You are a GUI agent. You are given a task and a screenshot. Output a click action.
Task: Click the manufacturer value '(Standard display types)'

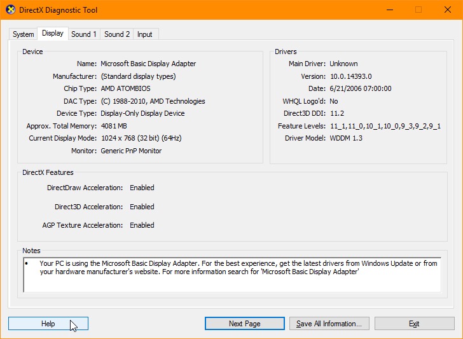pyautogui.click(x=138, y=76)
